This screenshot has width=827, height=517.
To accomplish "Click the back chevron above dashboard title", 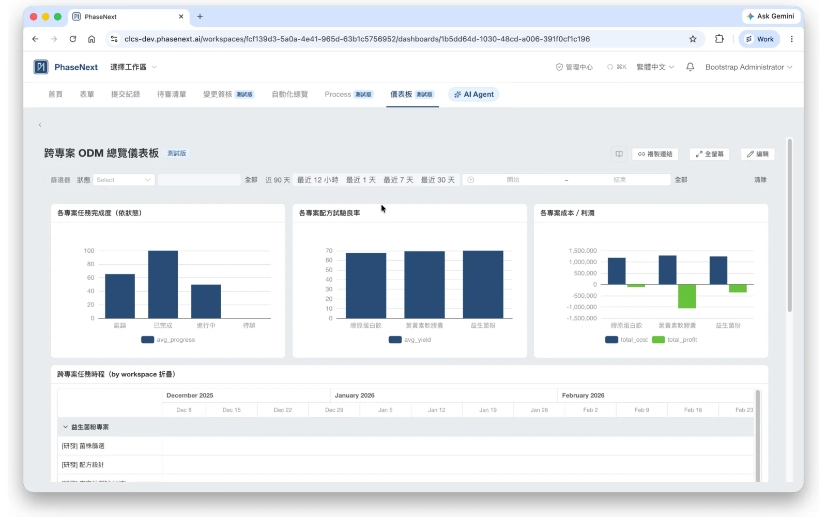I will tap(40, 125).
